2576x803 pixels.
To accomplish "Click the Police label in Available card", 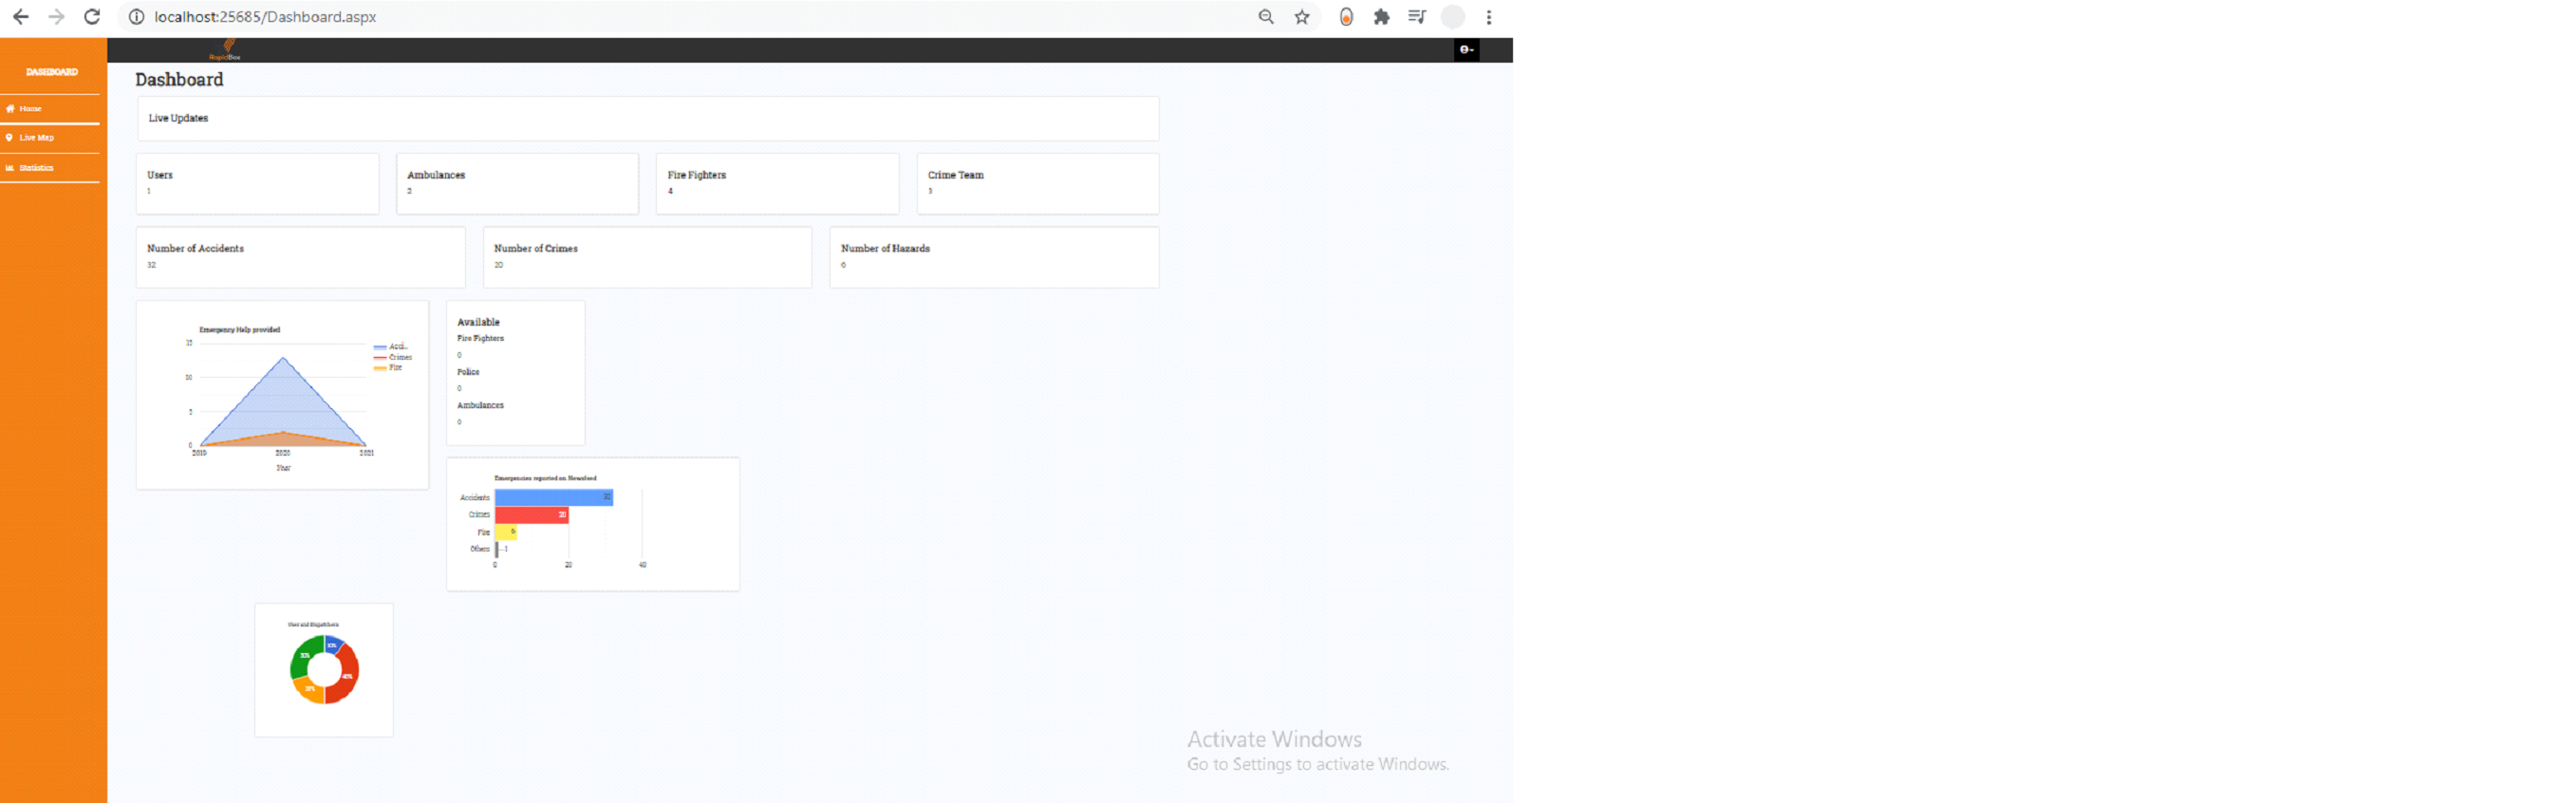I will click(468, 372).
